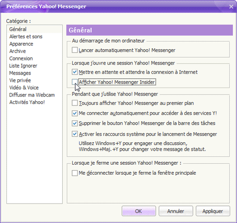Screen dimensions: 237x223
Task: Open the Alertes et sons category
Action: (x=34, y=37)
